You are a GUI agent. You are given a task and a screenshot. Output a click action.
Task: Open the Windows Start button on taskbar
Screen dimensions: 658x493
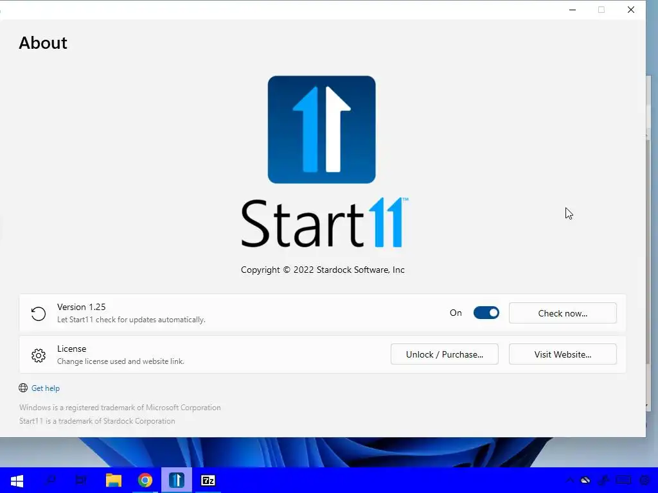tap(17, 480)
